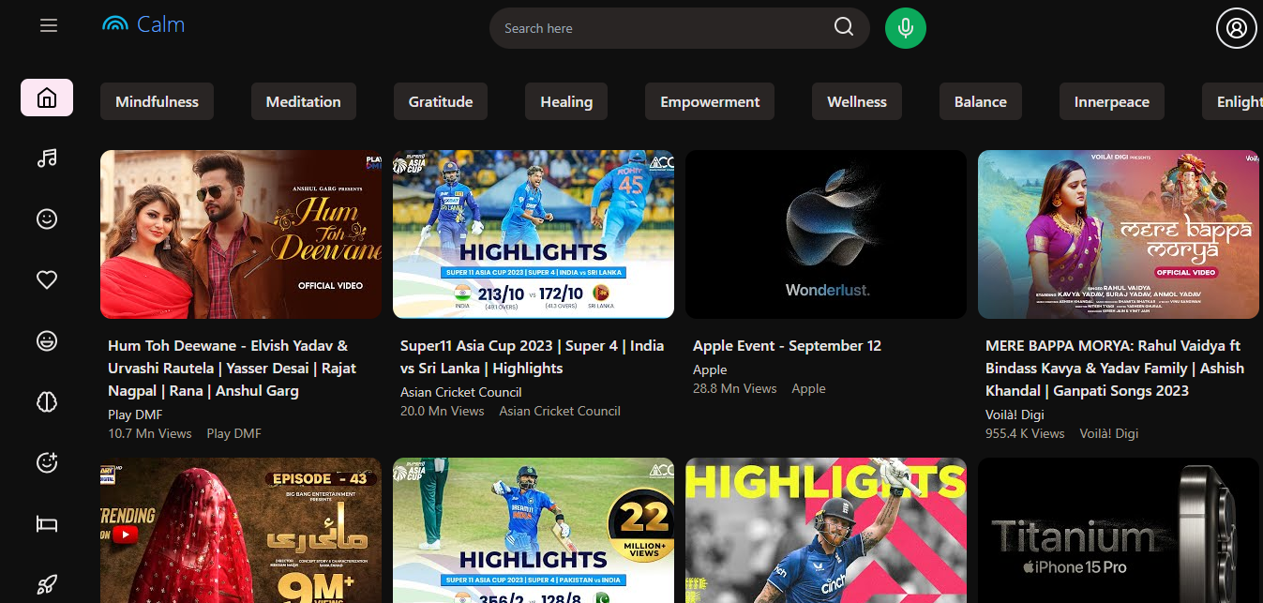Select the Healing category chip

pyautogui.click(x=566, y=101)
